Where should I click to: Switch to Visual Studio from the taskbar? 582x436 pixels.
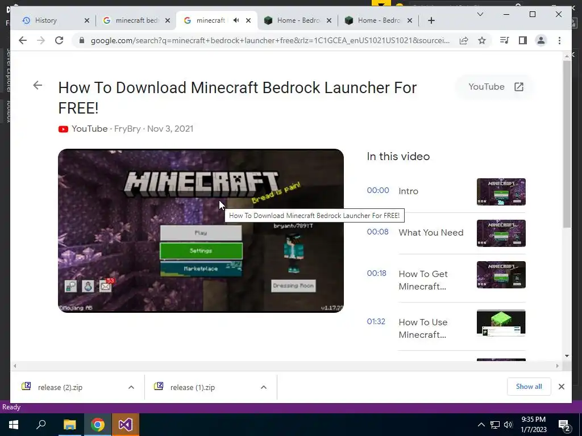point(126,425)
